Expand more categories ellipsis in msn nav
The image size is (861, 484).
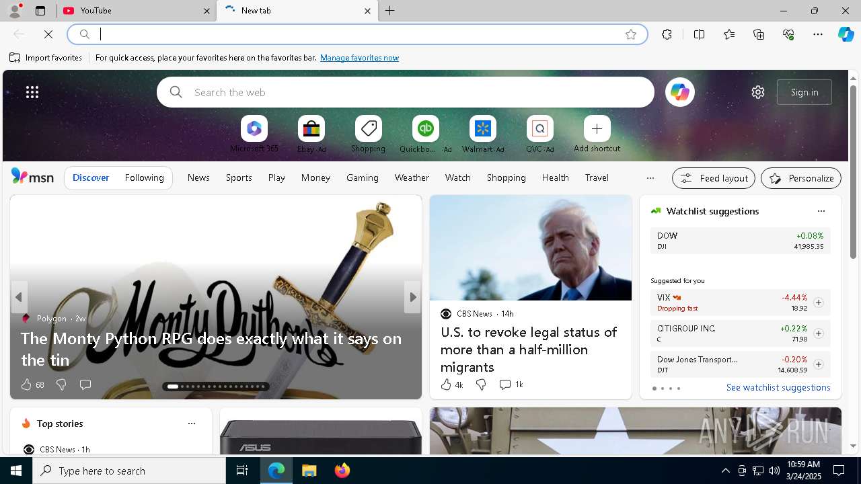coord(650,178)
